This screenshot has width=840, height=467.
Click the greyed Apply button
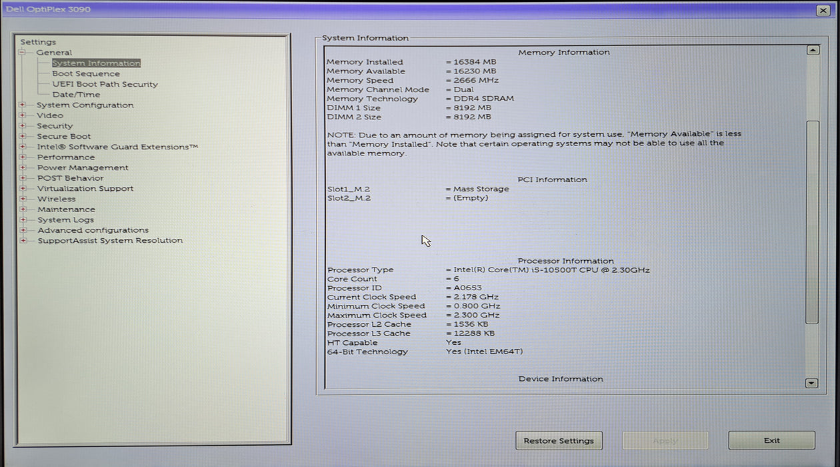tap(665, 440)
